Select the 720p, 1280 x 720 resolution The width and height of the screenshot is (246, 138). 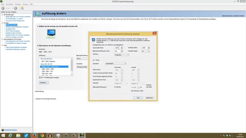coord(47,71)
